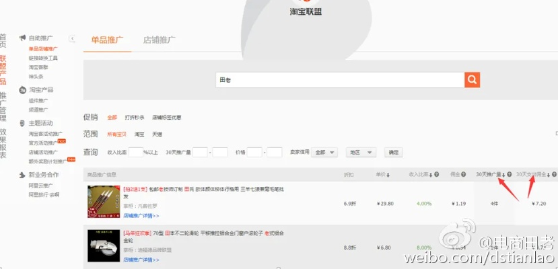The width and height of the screenshot is (558, 269).
Task: Switch to the 单品推广 tab
Action: click(x=107, y=40)
